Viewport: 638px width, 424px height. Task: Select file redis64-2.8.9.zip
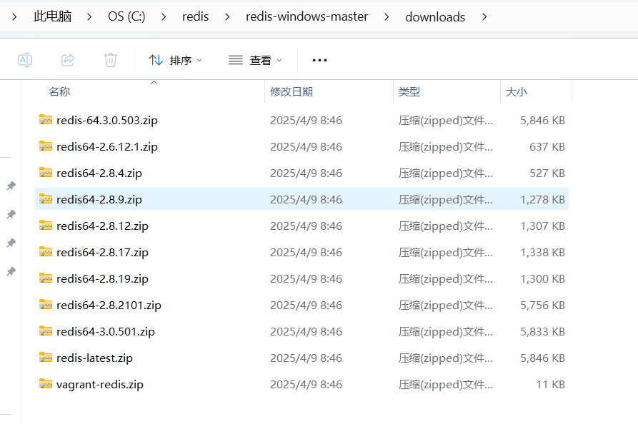(301, 199)
